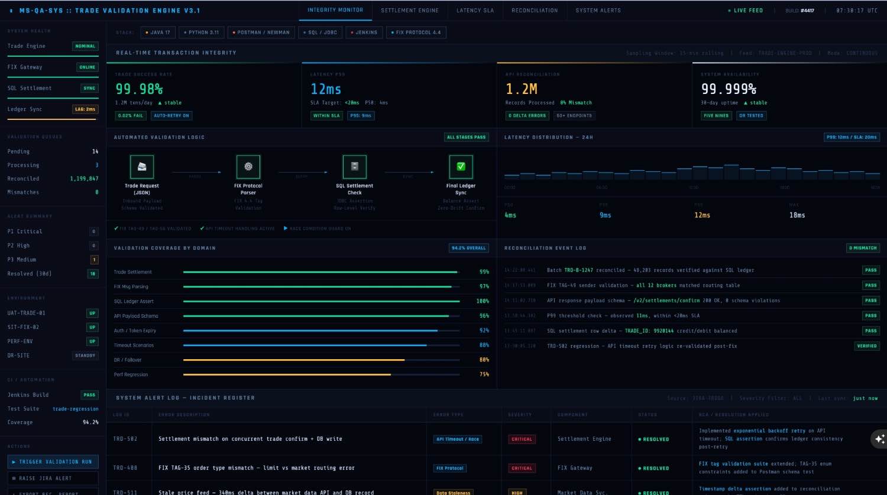Click the UAT-TRADE-01 environment row

(x=53, y=313)
